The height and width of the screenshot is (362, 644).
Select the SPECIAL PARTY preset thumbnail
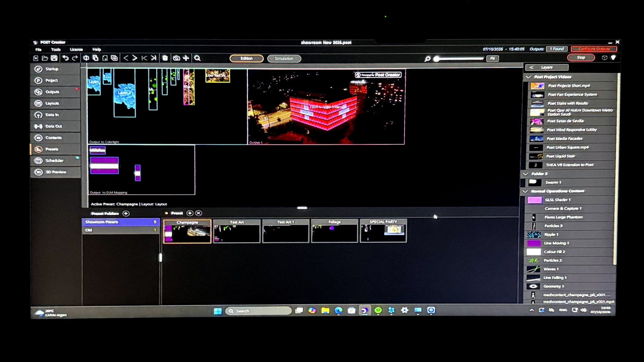384,230
